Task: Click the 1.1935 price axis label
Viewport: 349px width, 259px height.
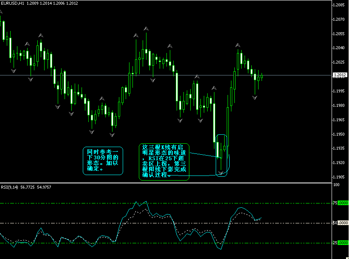Action: (x=339, y=148)
